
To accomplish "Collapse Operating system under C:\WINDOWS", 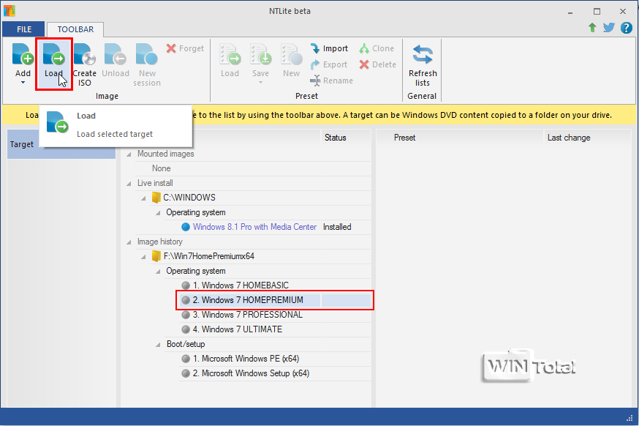I will tap(158, 213).
